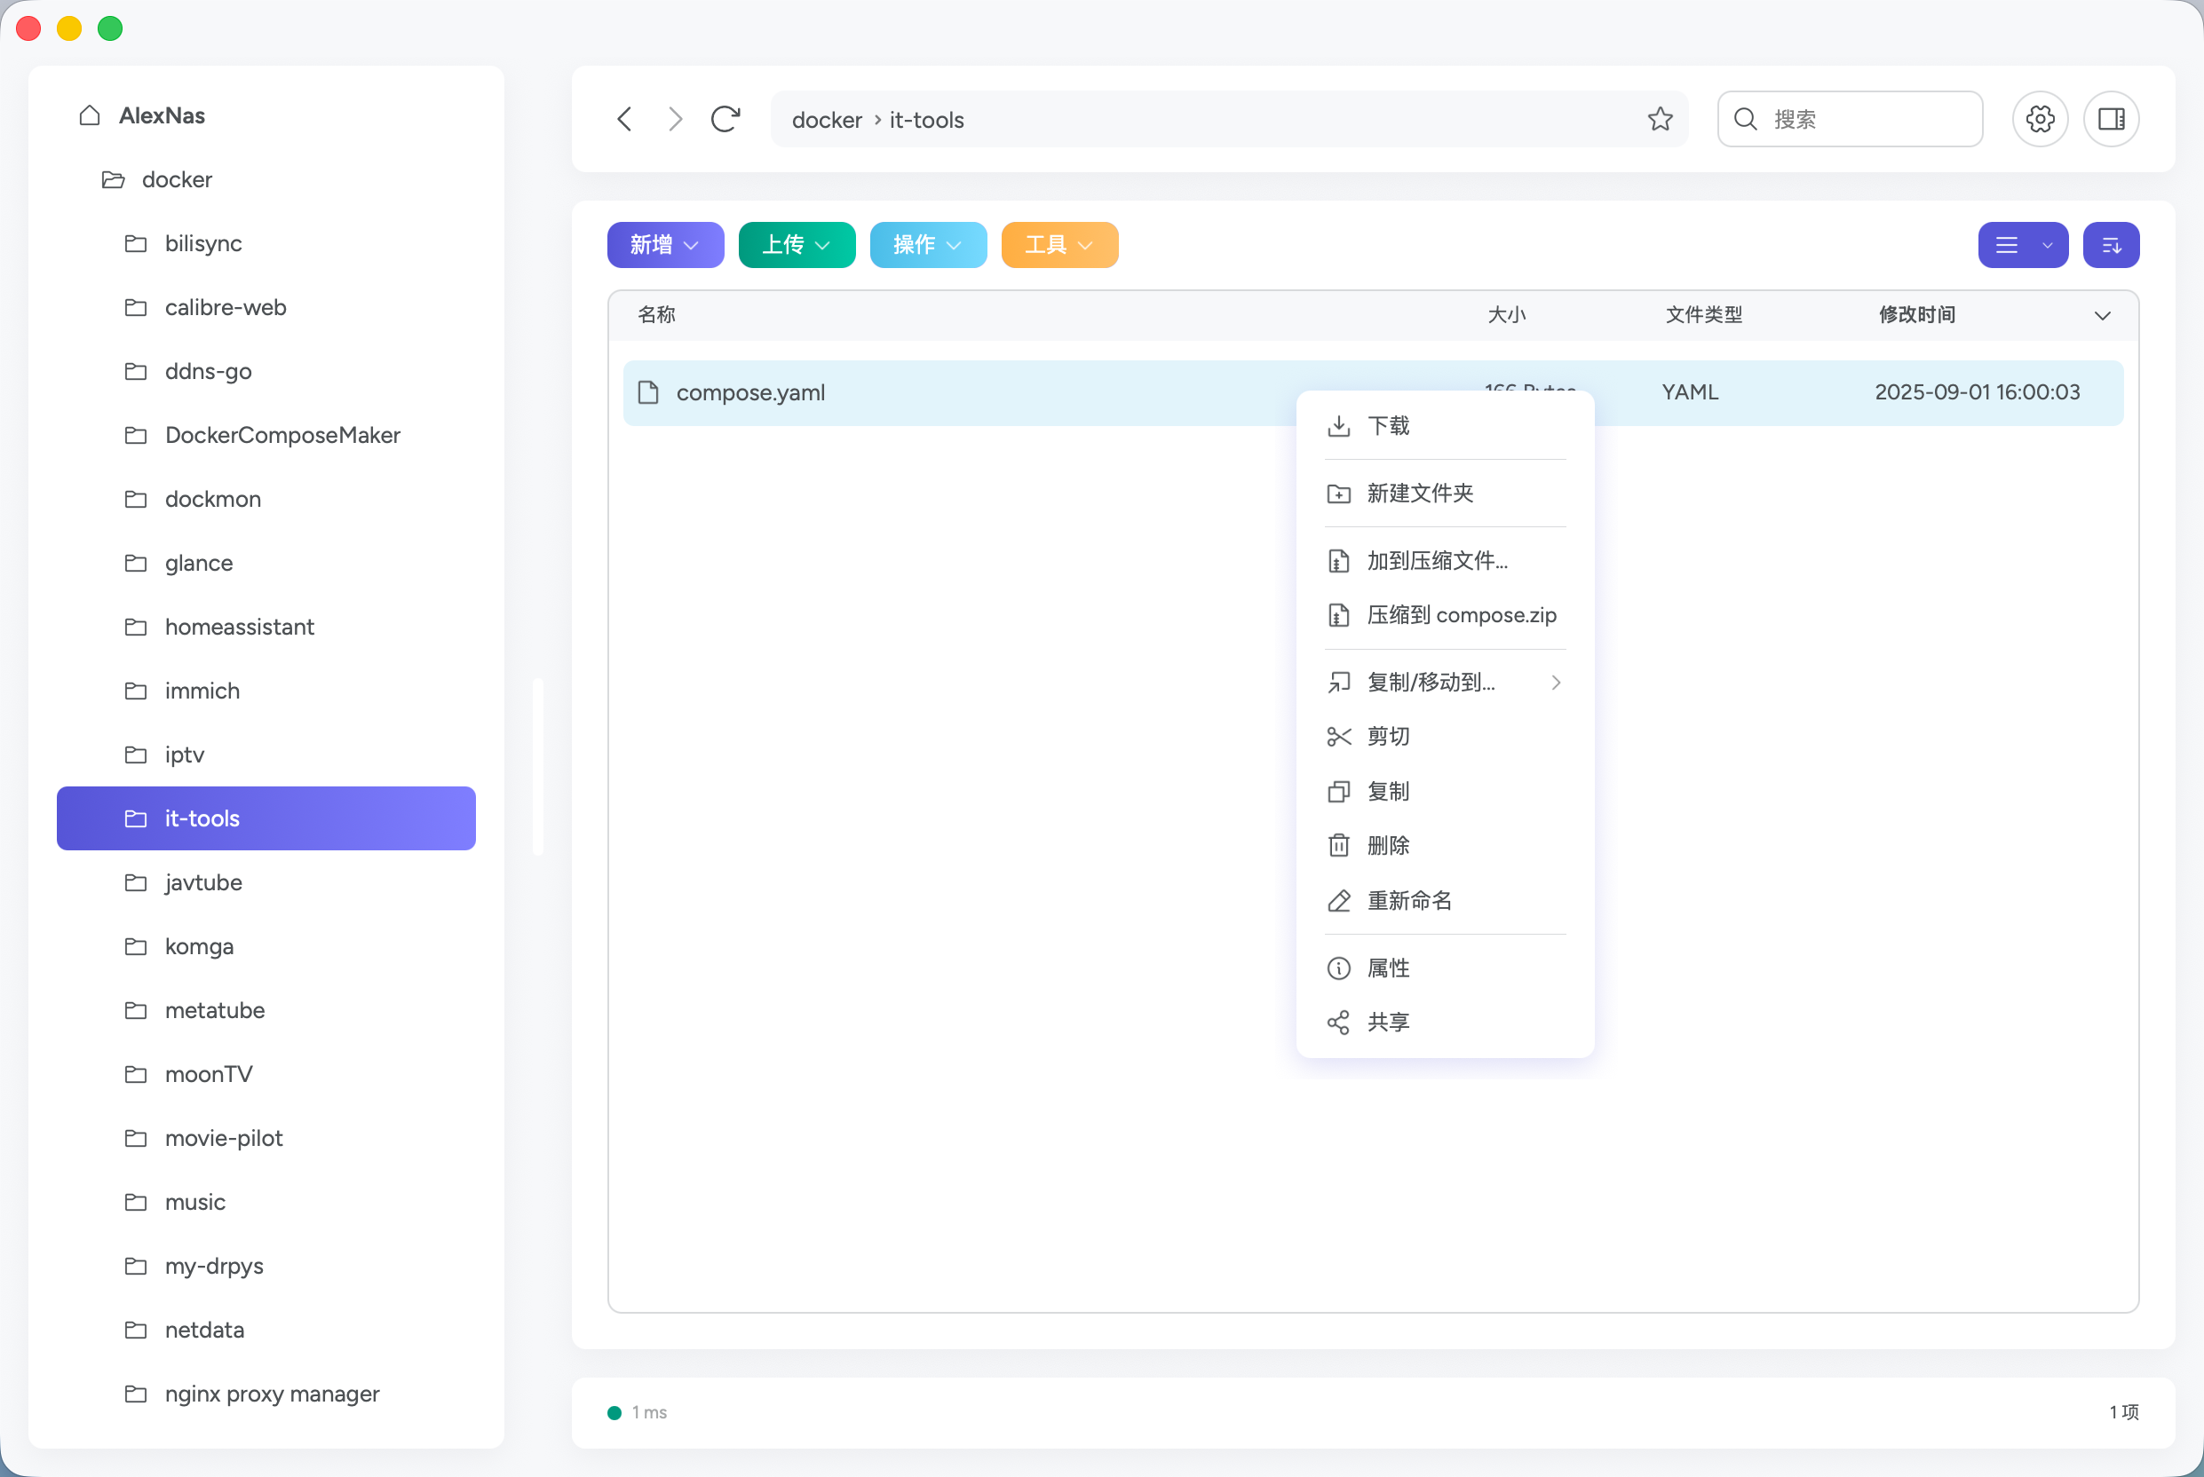2204x1477 pixels.
Task: Toggle the side panel layout icon
Action: 2111,120
